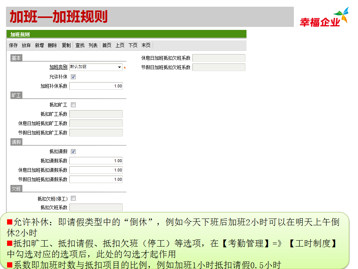Toggle the 允许补休 checkbox
358x269 pixels.
[x=73, y=77]
